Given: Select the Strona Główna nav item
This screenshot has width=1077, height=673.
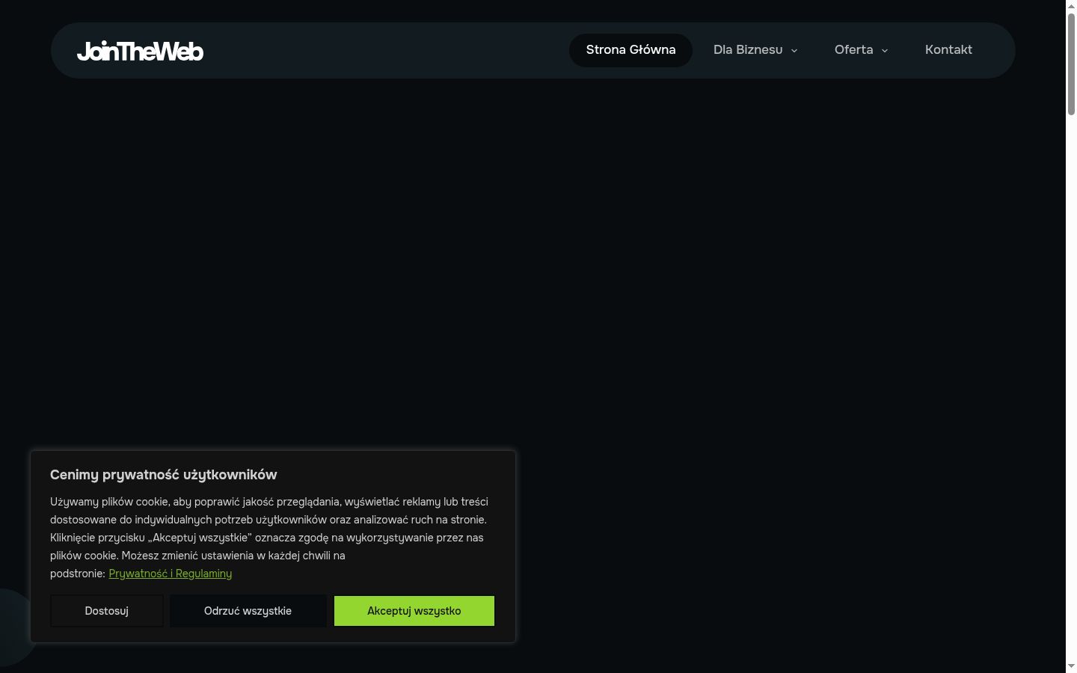Looking at the screenshot, I should (630, 50).
